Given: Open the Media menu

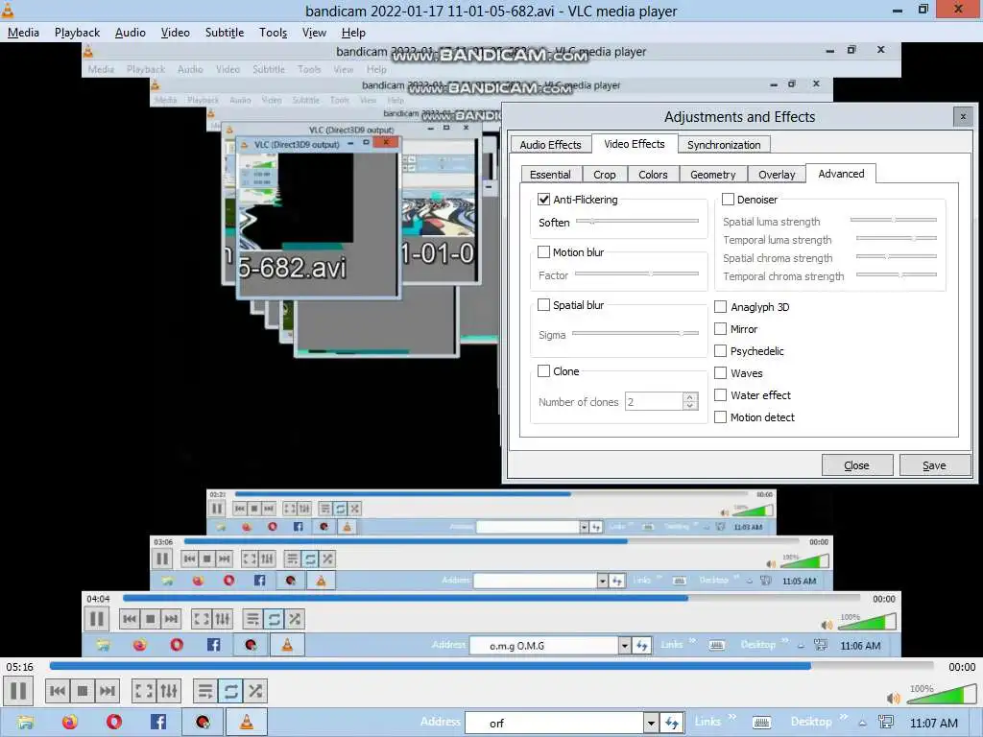Looking at the screenshot, I should point(23,33).
